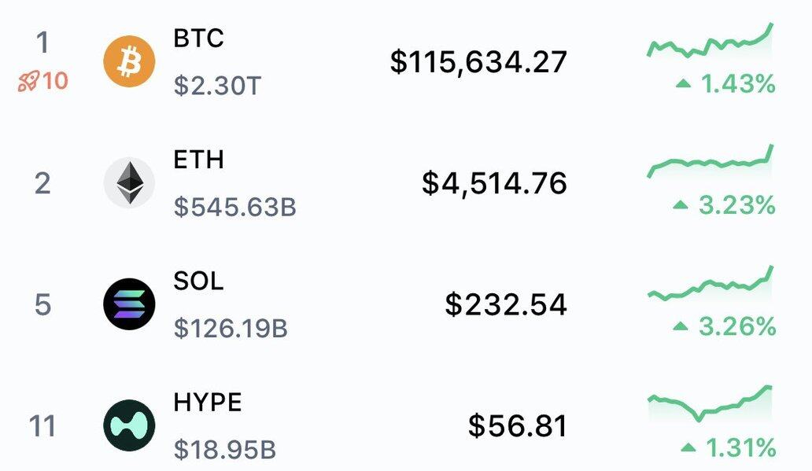The height and width of the screenshot is (471, 812).
Task: Click the Ethereum diamond logo icon
Action: [129, 182]
